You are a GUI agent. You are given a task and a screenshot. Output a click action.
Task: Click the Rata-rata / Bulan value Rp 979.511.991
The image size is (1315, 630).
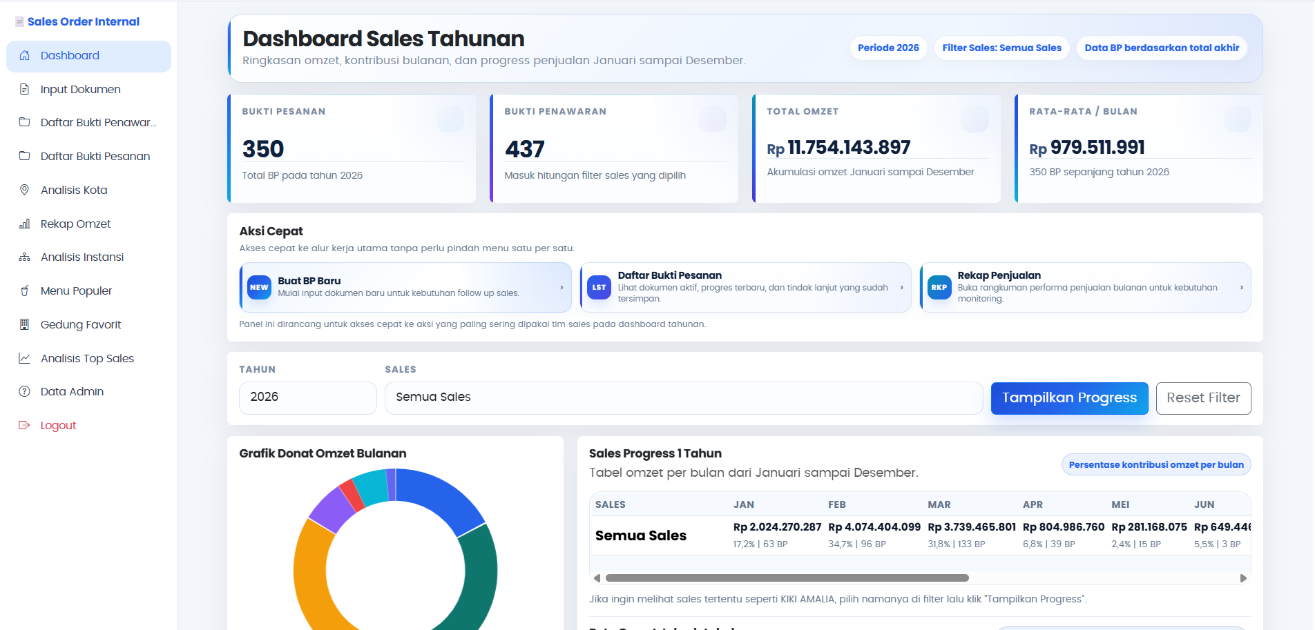click(x=1087, y=148)
